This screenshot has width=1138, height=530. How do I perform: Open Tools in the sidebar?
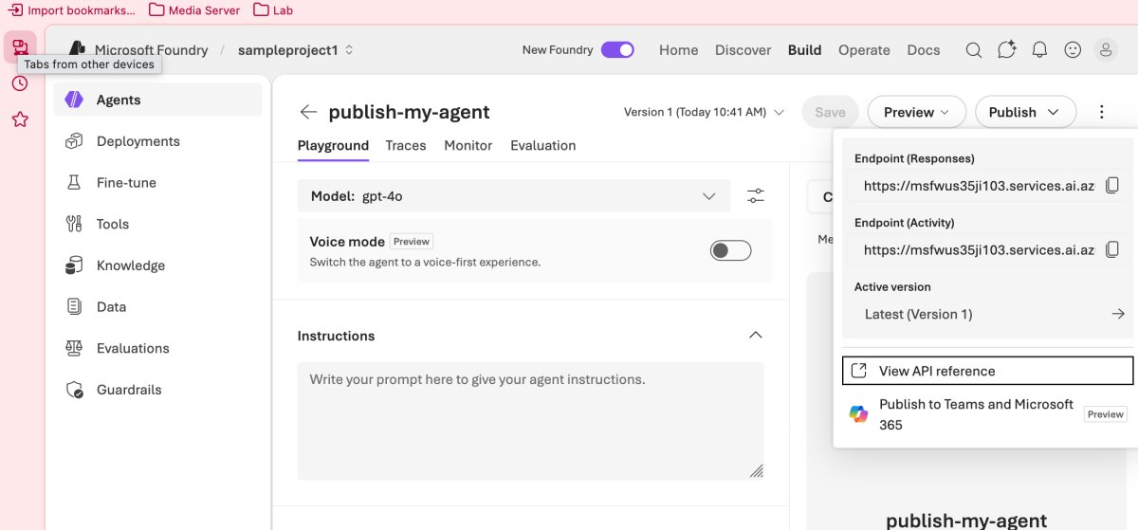[156, 224]
